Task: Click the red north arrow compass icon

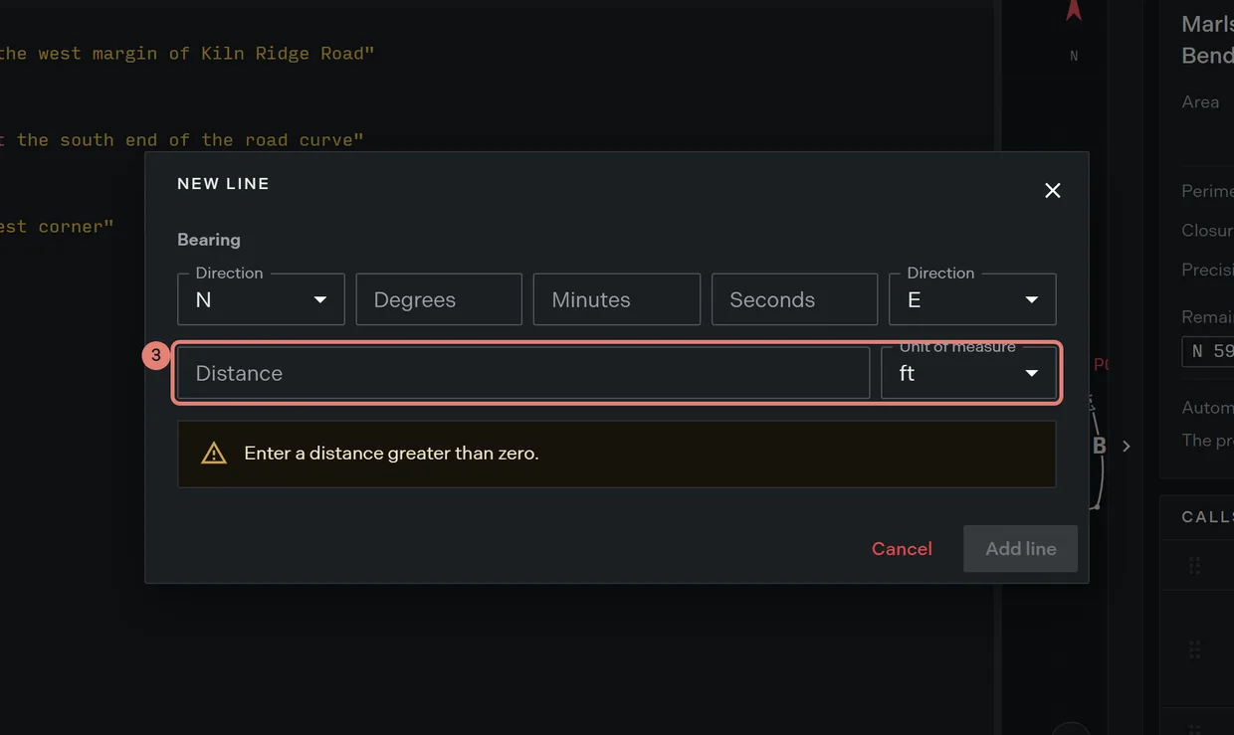Action: pos(1074,11)
